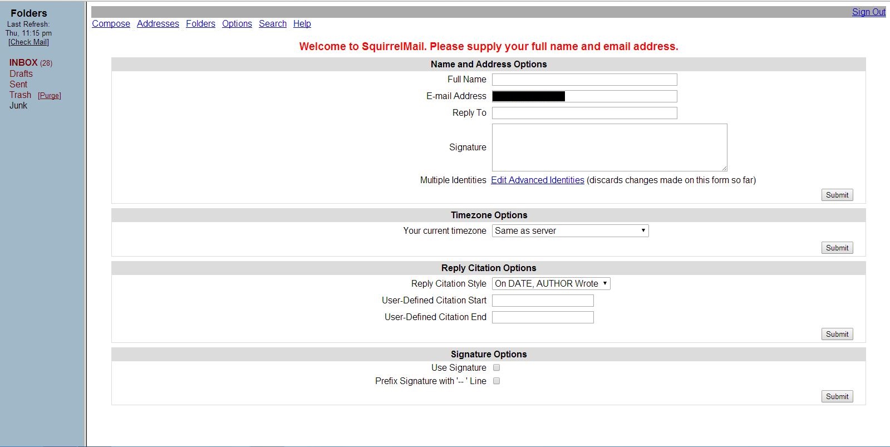Toggle Prefix Signature with '--' Line checkbox
This screenshot has width=890, height=447.
(496, 381)
